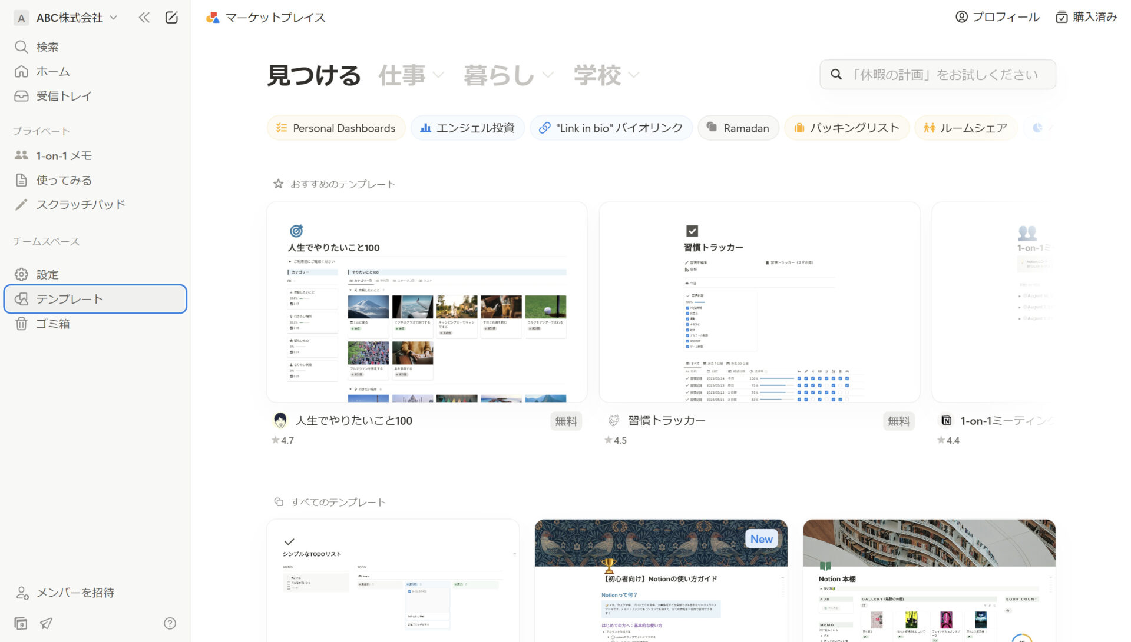1131x642 pixels.
Task: Select the スクラッチパッド pencil icon
Action: click(x=21, y=204)
